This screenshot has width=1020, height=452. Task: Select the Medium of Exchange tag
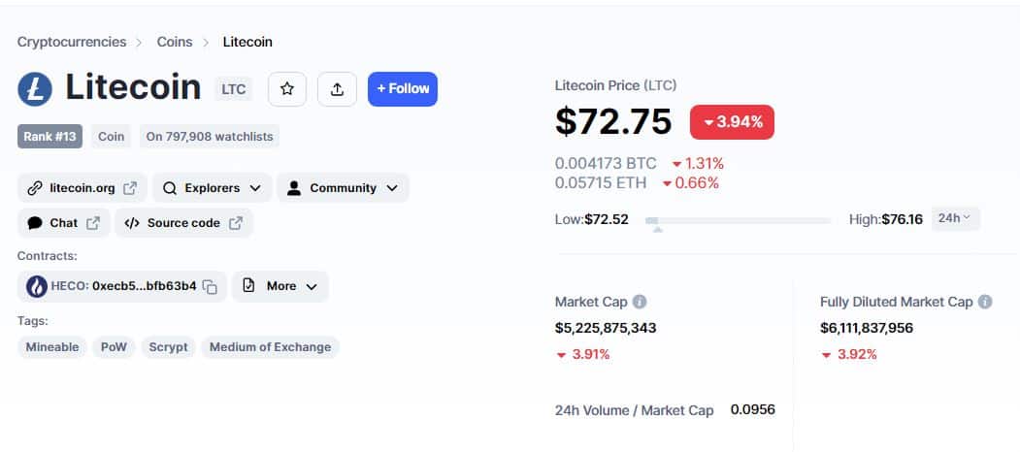(270, 347)
